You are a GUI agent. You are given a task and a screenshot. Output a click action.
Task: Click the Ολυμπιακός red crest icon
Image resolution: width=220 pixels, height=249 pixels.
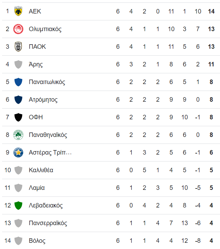[x=18, y=29]
